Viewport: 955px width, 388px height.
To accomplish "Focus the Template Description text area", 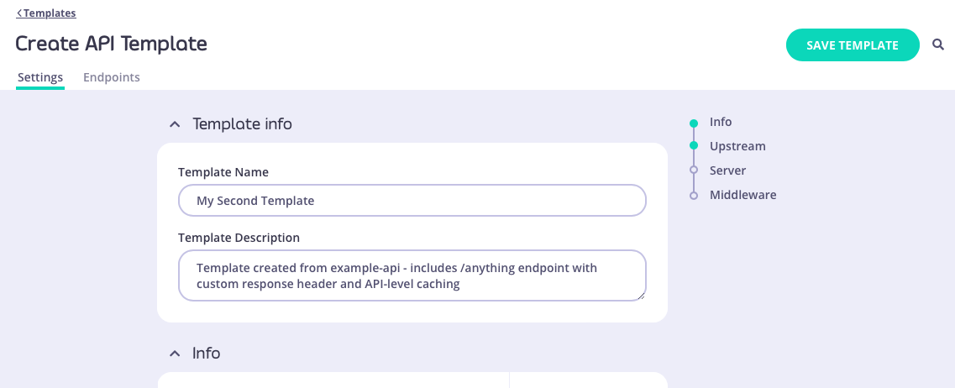I will [x=412, y=275].
